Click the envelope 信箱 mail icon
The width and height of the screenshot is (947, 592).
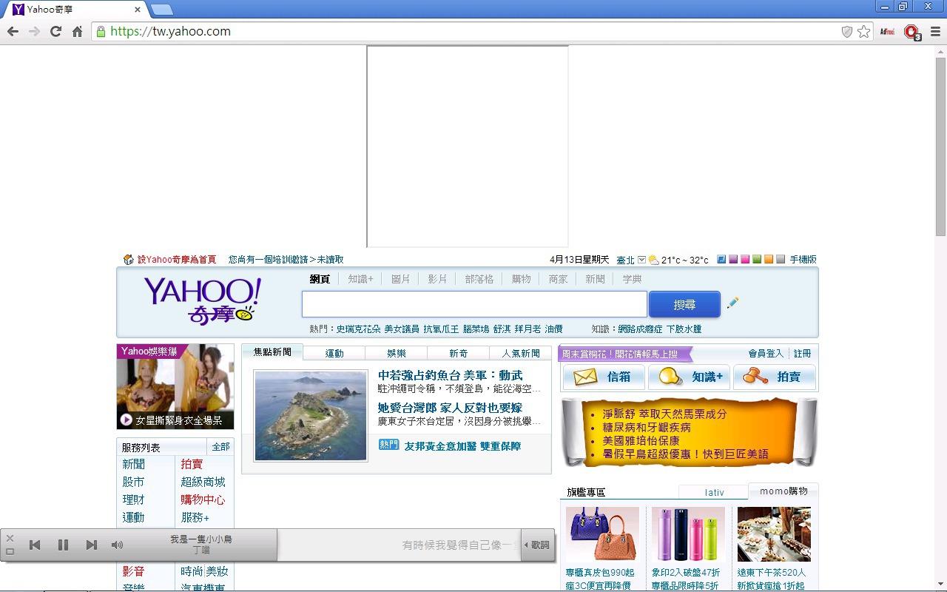click(585, 377)
